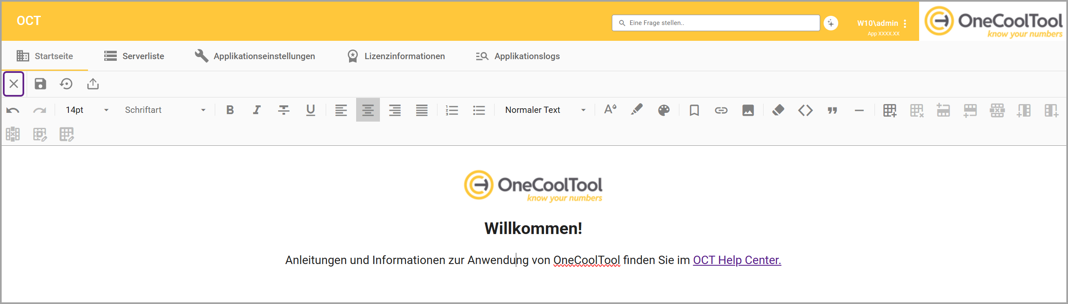1068x304 pixels.
Task: Open the Normaler Text style dropdown
Action: pyautogui.click(x=545, y=110)
